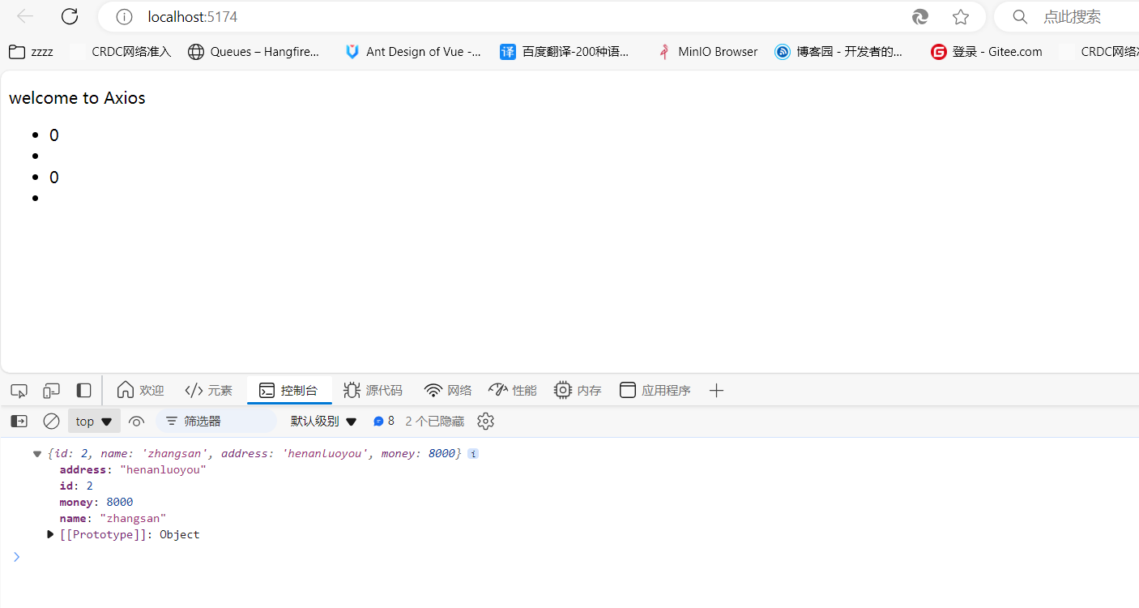Switch to the 应用程序 tab
The image size is (1139, 608).
click(x=655, y=391)
